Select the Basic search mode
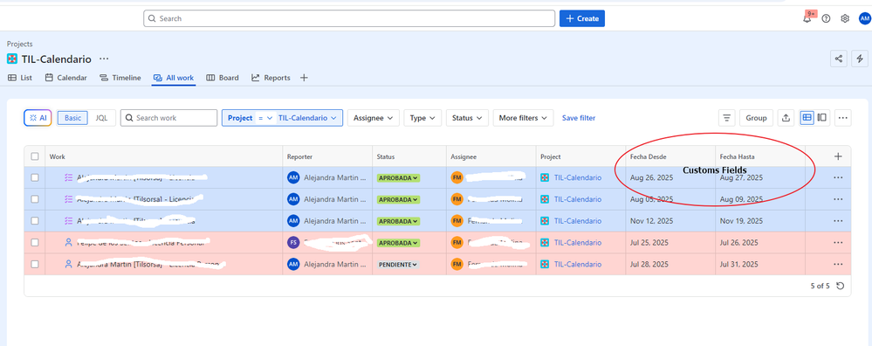 click(72, 118)
